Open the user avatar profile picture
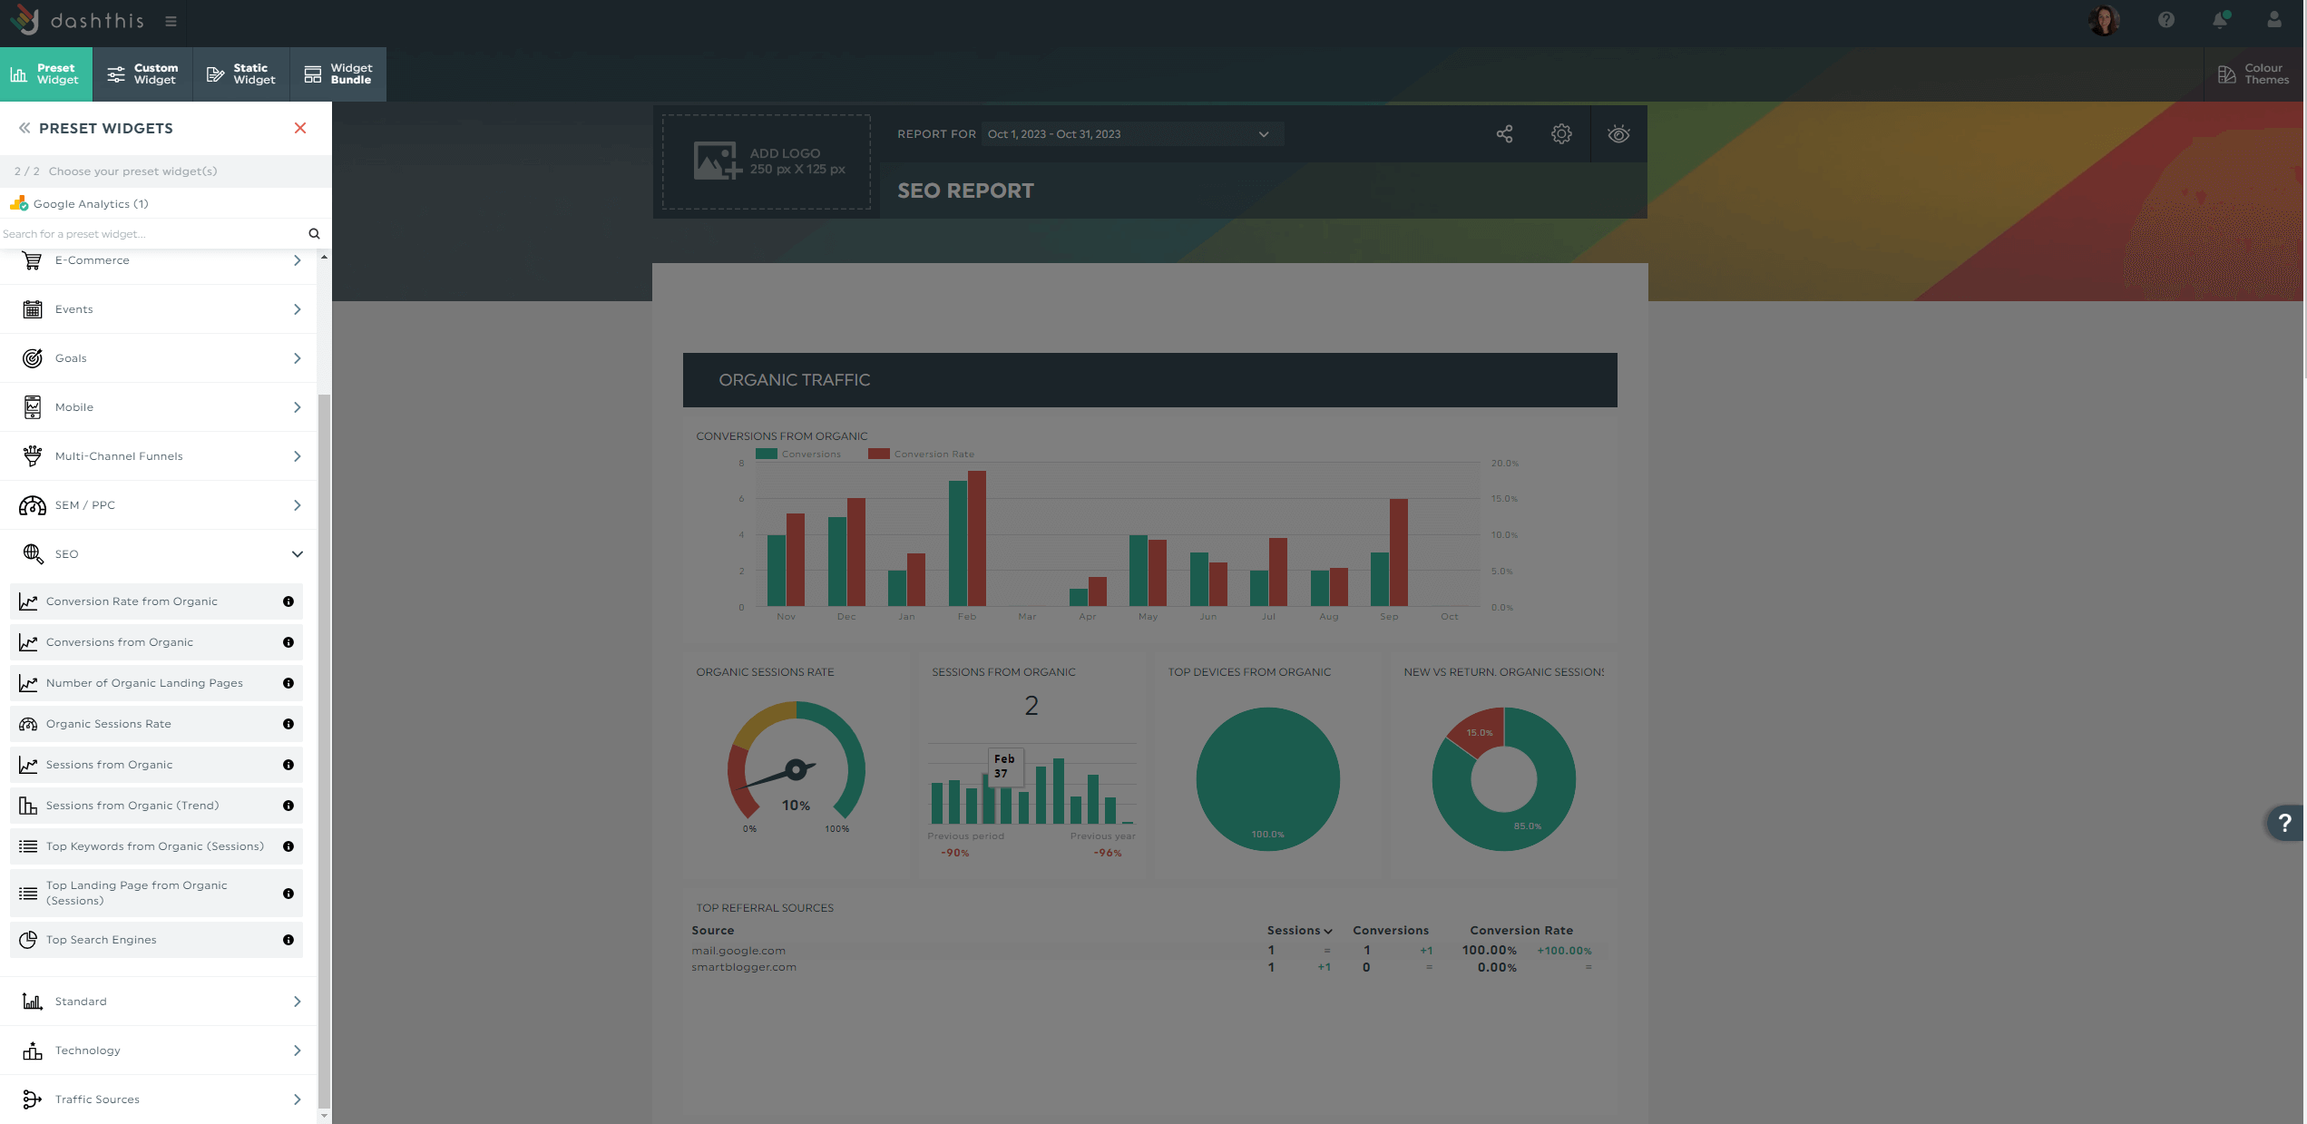 click(2104, 20)
